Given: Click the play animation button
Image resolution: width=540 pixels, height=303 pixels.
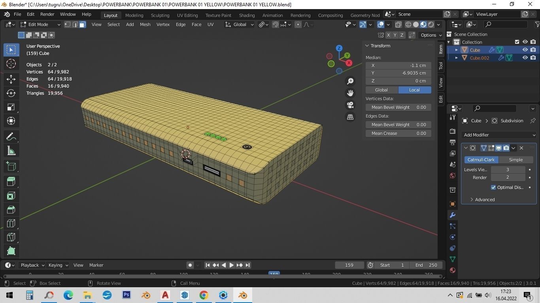Looking at the screenshot, I should (x=231, y=265).
